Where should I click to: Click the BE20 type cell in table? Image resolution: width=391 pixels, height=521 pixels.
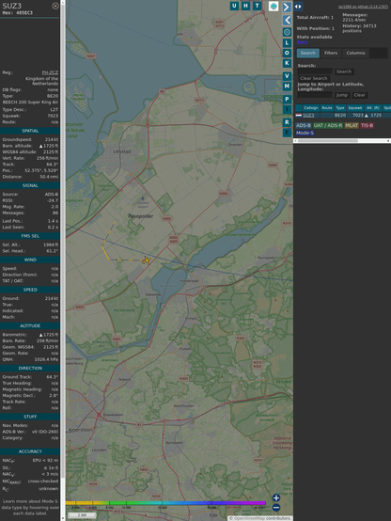340,116
